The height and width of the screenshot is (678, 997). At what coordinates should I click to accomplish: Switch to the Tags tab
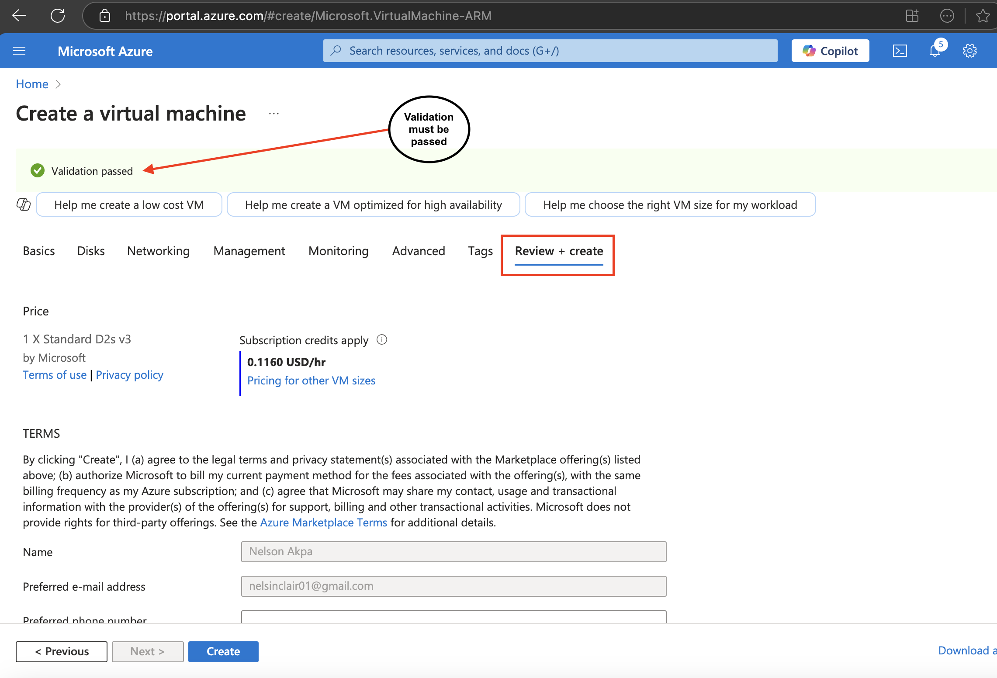(480, 251)
